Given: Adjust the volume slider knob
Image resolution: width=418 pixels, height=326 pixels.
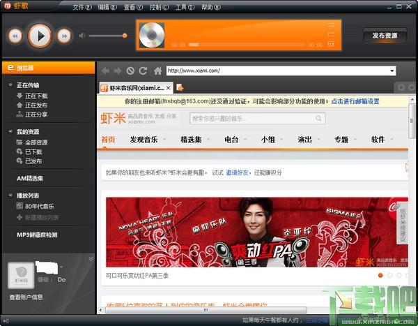Looking at the screenshot, I should 125,36.
